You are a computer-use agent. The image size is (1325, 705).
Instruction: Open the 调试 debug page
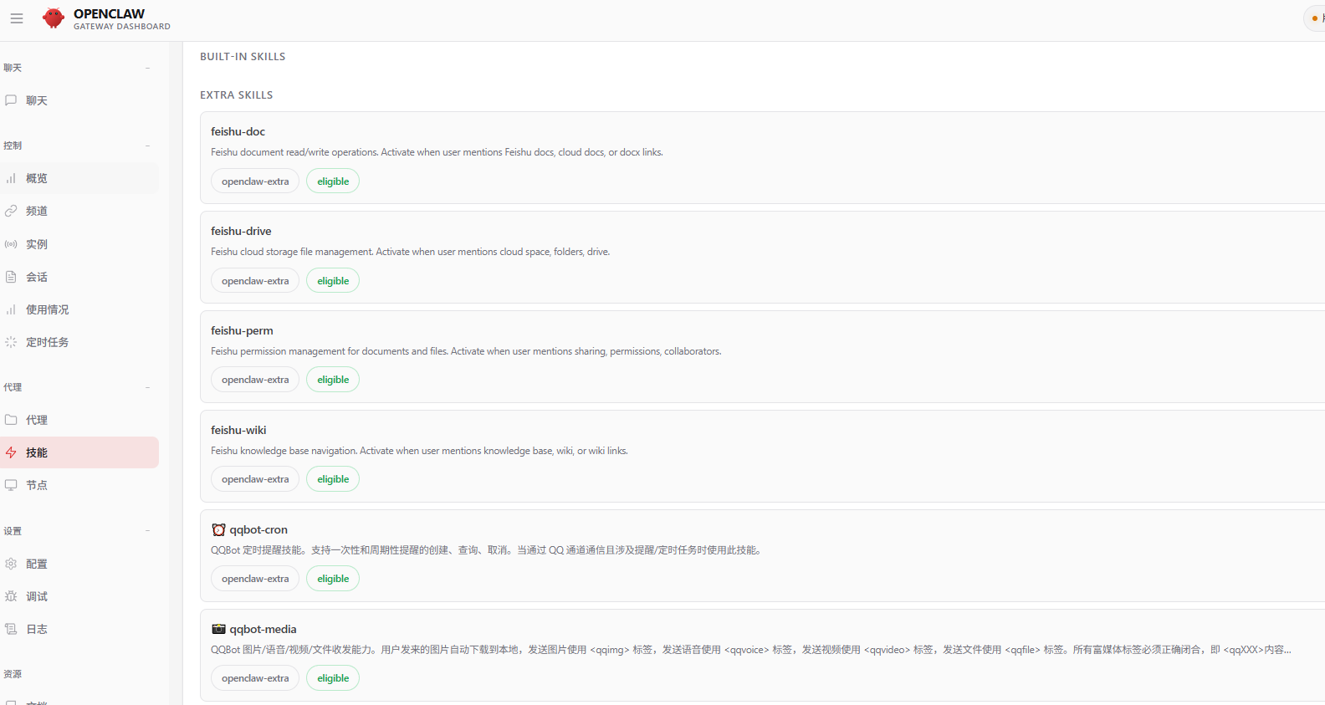click(79, 596)
